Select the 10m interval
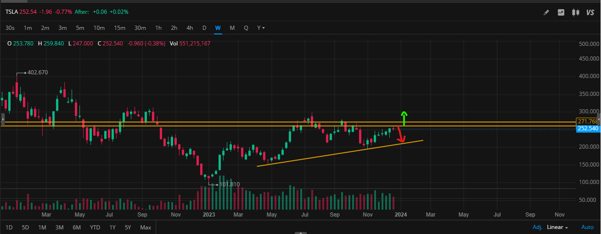Screen dimensions: 601x234 click(x=99, y=27)
